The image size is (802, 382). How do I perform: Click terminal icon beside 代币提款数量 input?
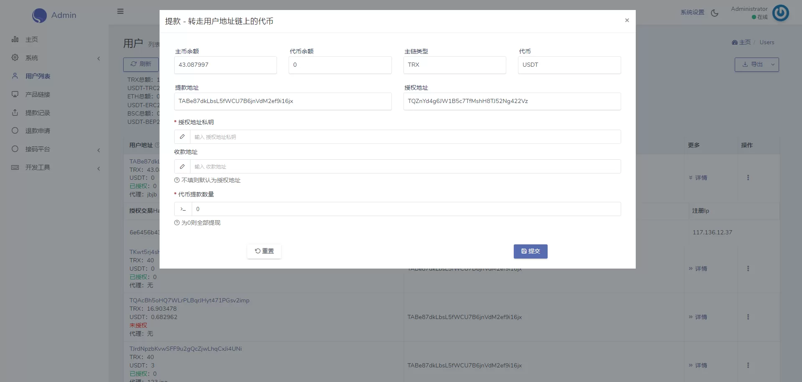coord(183,209)
